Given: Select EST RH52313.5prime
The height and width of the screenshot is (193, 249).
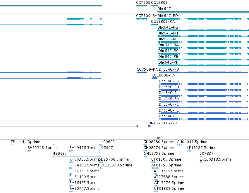Looking at the screenshot, I should click(x=42, y=148).
